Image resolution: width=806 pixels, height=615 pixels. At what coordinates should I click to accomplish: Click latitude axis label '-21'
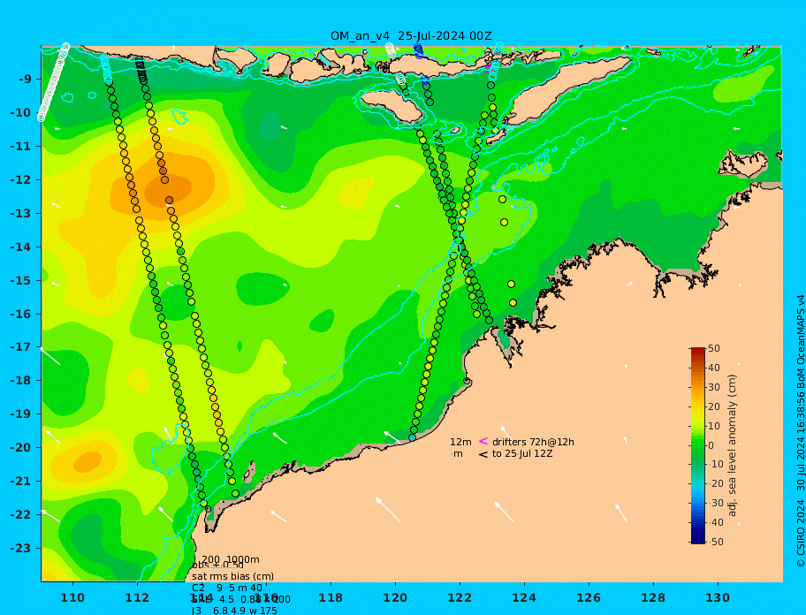21,482
